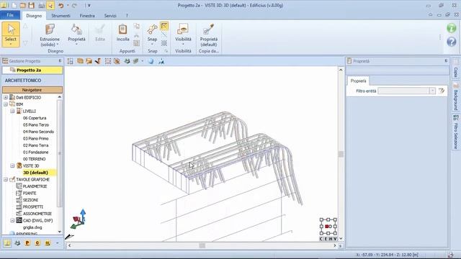Screen dimensions: 461x259
Task: Click the save floppy disk icon
Action: (31, 5)
